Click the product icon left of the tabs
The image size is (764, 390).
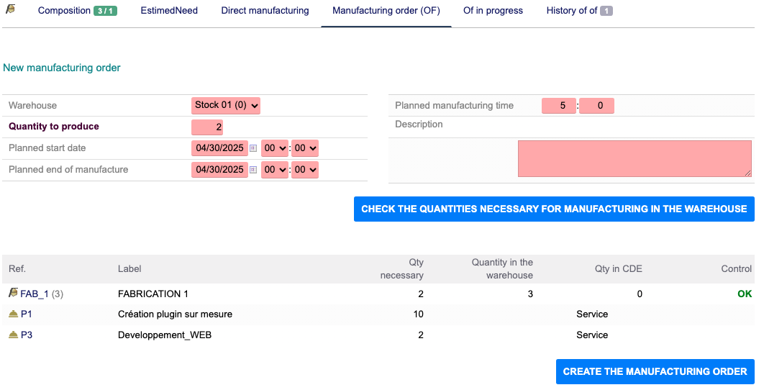pos(11,9)
